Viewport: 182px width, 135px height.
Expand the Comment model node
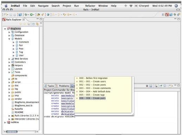[14, 42]
